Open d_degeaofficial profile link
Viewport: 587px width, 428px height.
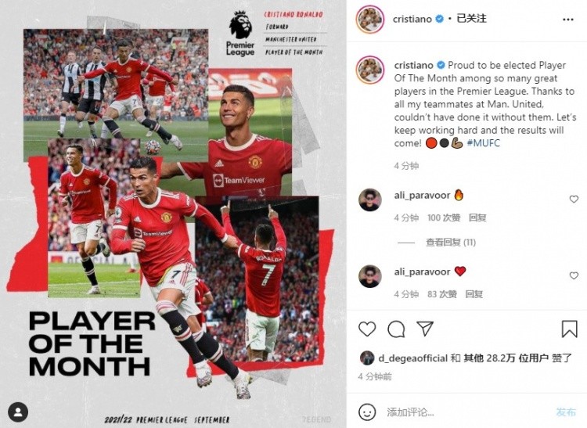click(413, 358)
